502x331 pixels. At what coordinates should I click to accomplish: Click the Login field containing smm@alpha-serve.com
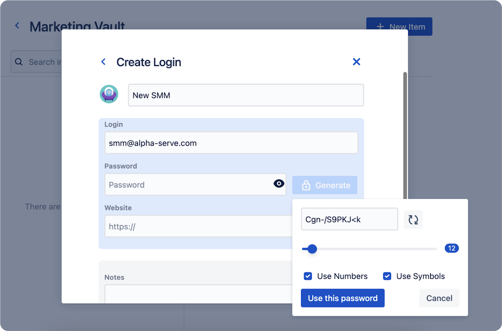click(x=231, y=143)
